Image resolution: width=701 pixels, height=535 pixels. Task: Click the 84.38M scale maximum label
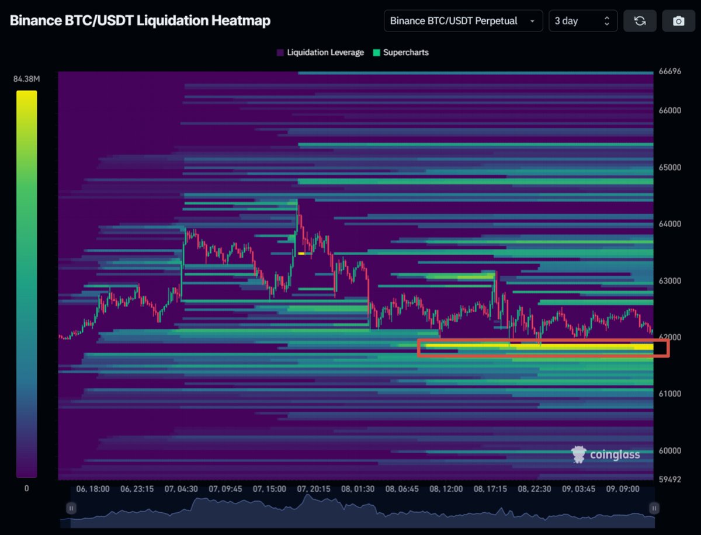pyautogui.click(x=26, y=80)
